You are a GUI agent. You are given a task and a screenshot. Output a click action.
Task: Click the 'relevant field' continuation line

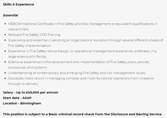coord(18,29)
